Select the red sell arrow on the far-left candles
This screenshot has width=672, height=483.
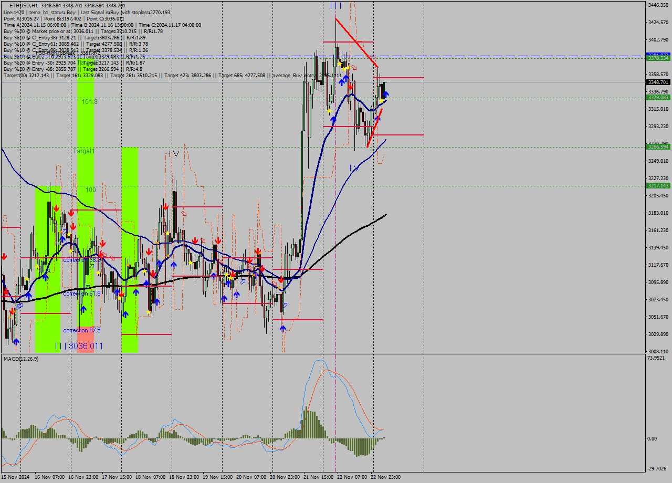(x=4, y=257)
